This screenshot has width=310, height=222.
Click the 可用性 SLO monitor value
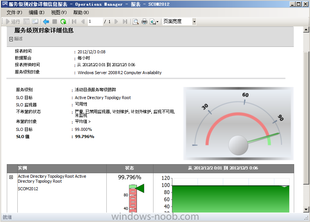81,104
